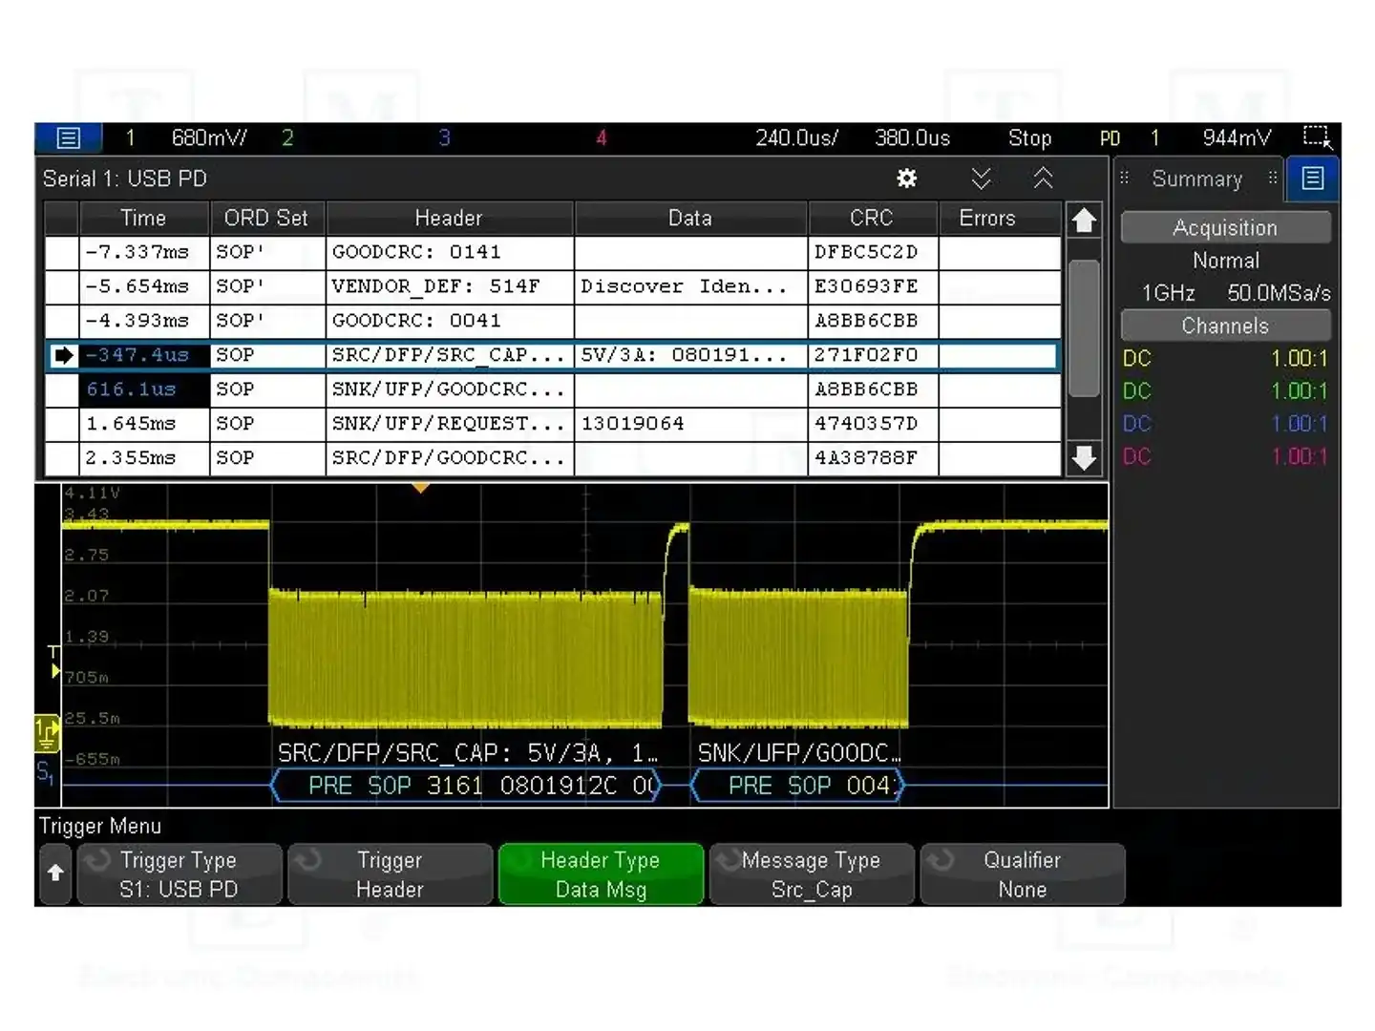
Task: Open Qualifier None softkey
Action: [1023, 874]
